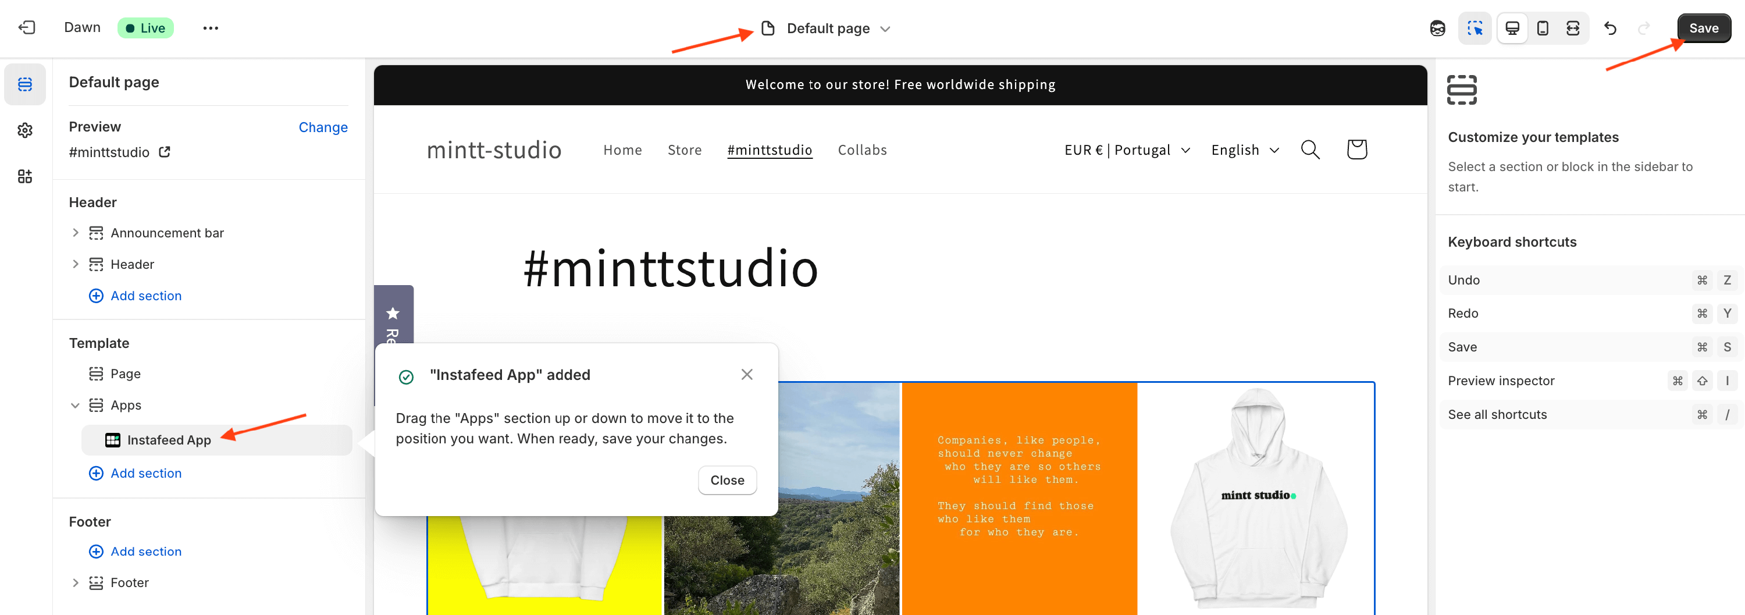Screen dimensions: 1745x615
Task: Redo the last change
Action: point(1644,29)
